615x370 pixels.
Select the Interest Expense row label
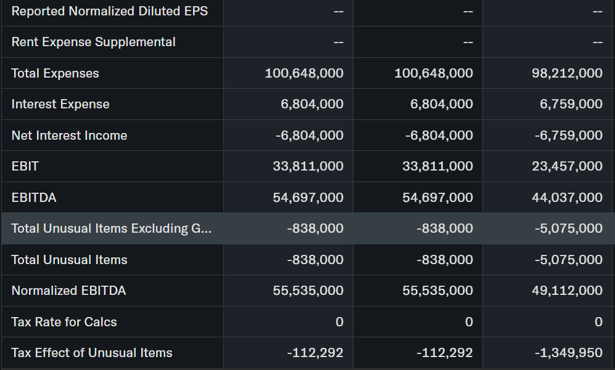pos(60,105)
